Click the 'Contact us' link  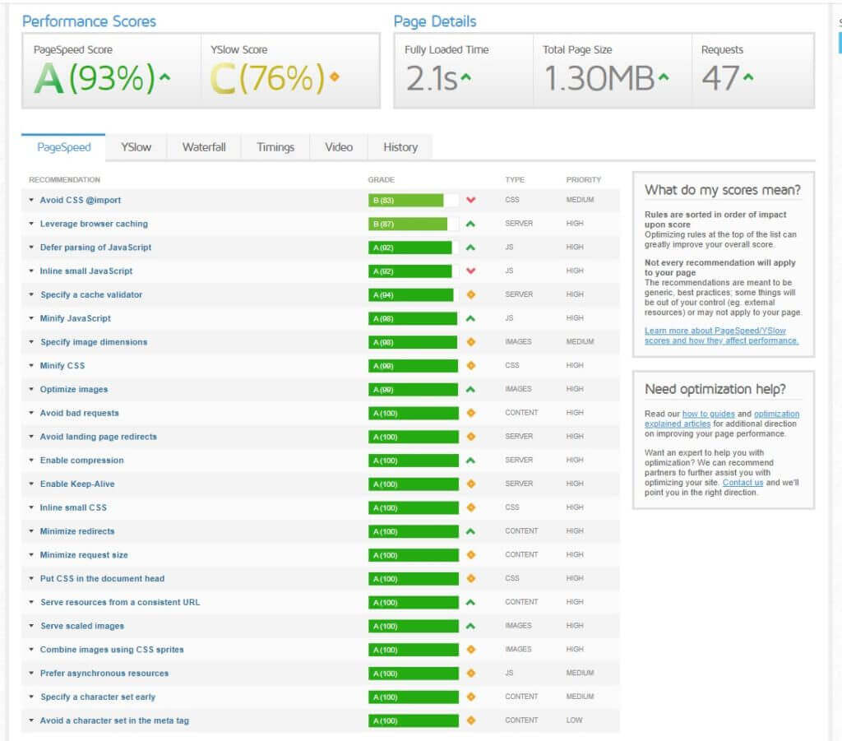tap(743, 483)
